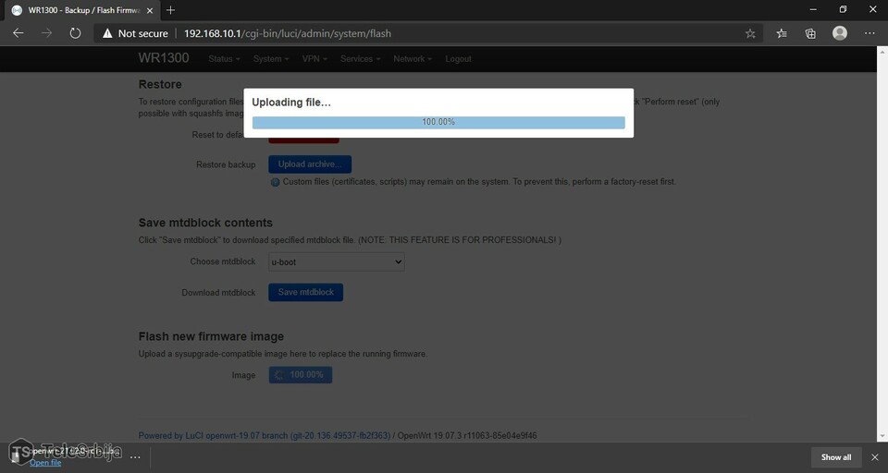888x473 pixels.
Task: Open the Favorites list icon
Action: pos(782,33)
